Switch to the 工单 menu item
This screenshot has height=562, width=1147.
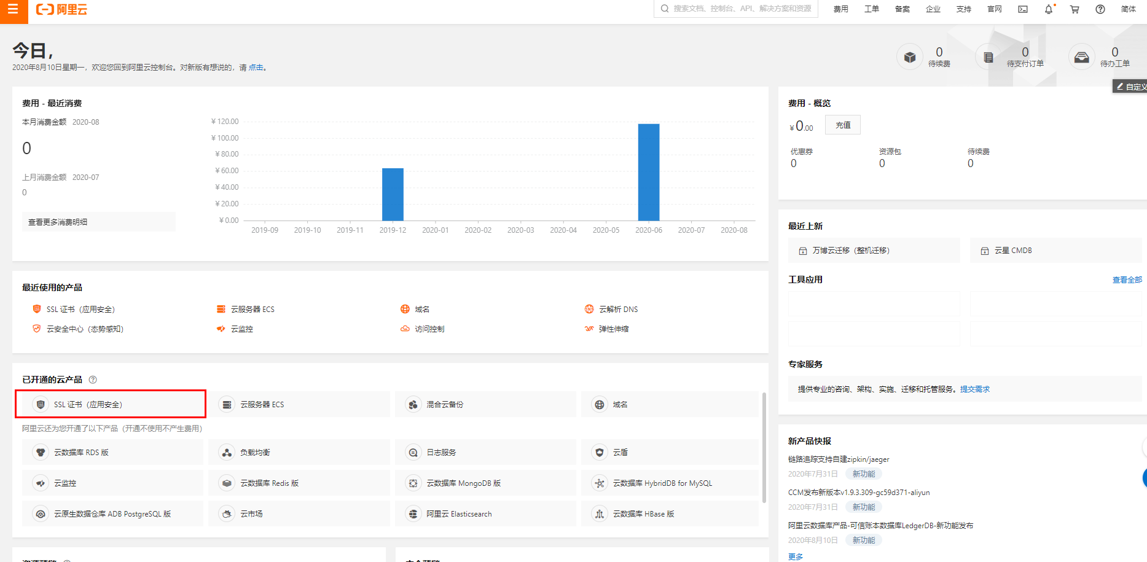871,9
